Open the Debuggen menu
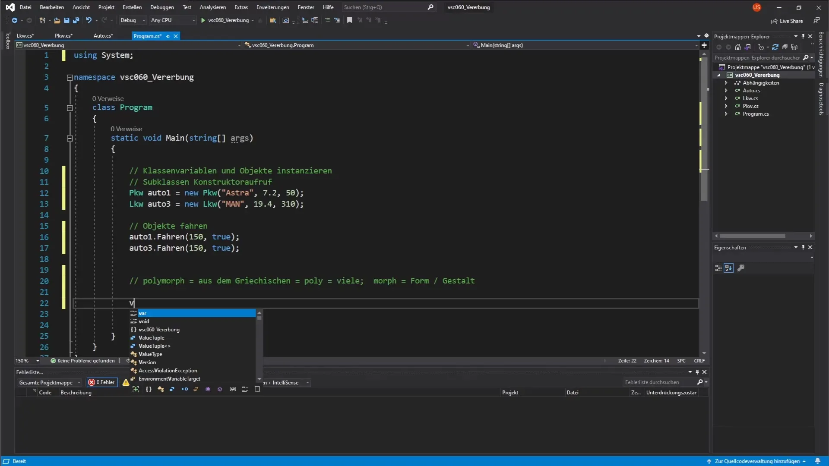The width and height of the screenshot is (829, 466). [x=162, y=7]
